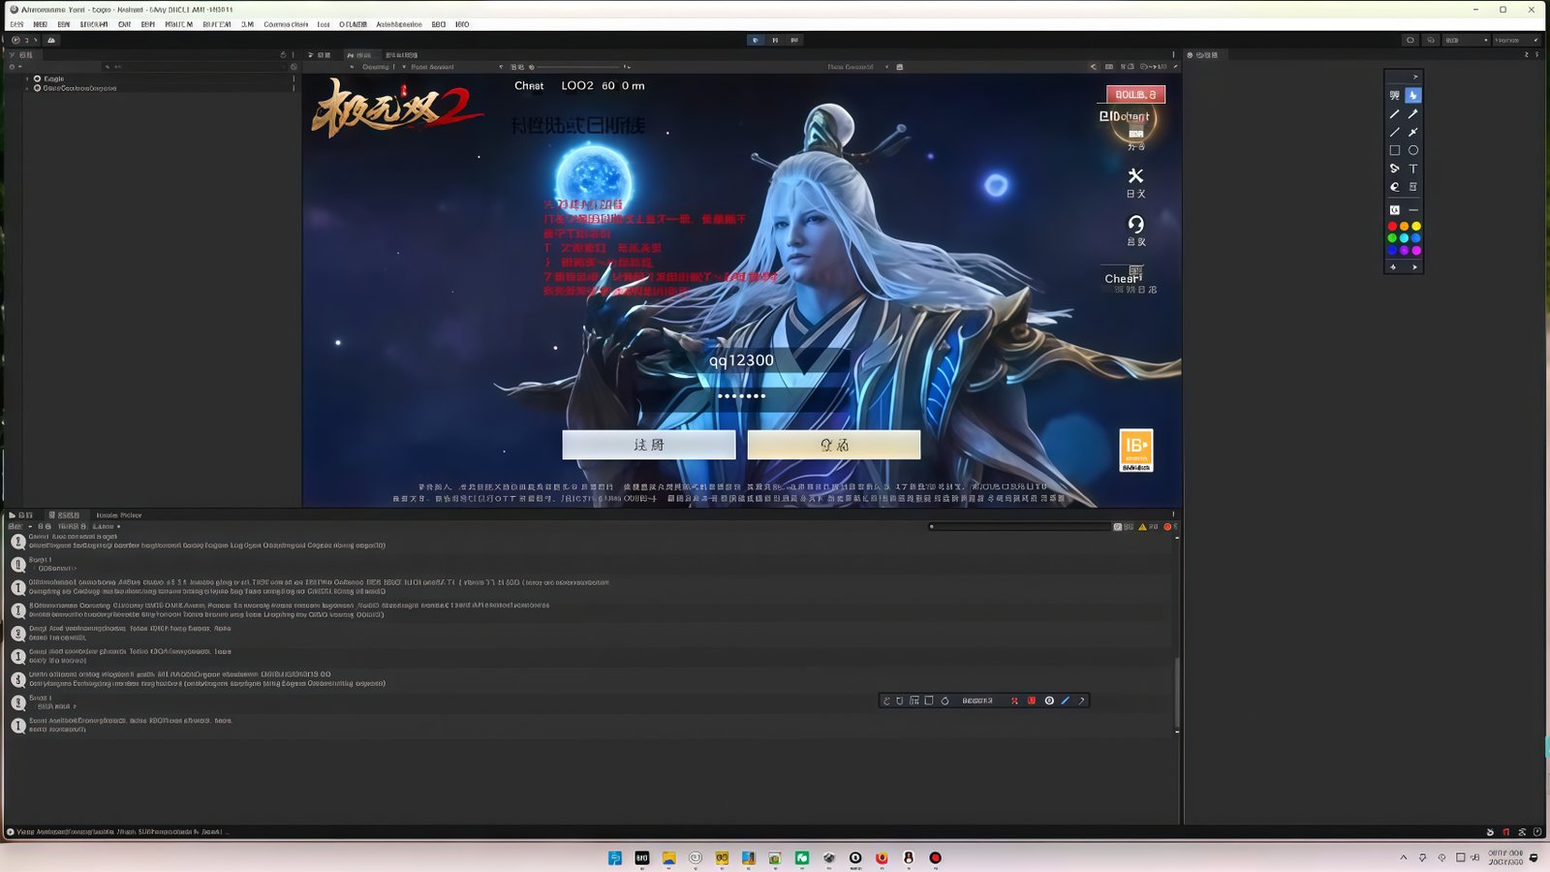Expand the Eagle item in hierarchy
This screenshot has height=872, width=1550.
pyautogui.click(x=27, y=78)
